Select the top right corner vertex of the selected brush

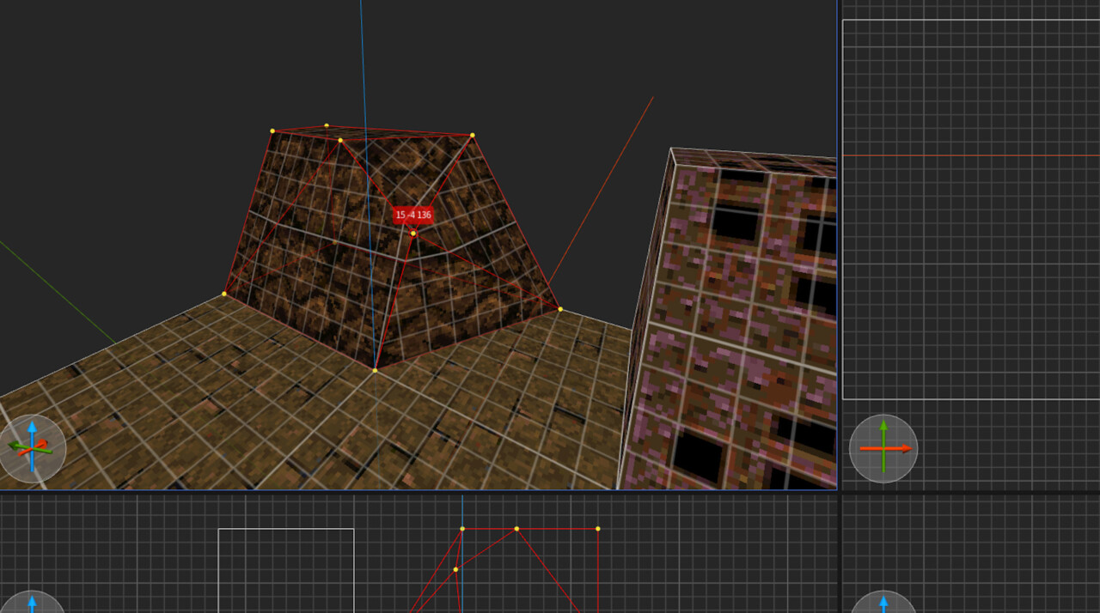[473, 135]
